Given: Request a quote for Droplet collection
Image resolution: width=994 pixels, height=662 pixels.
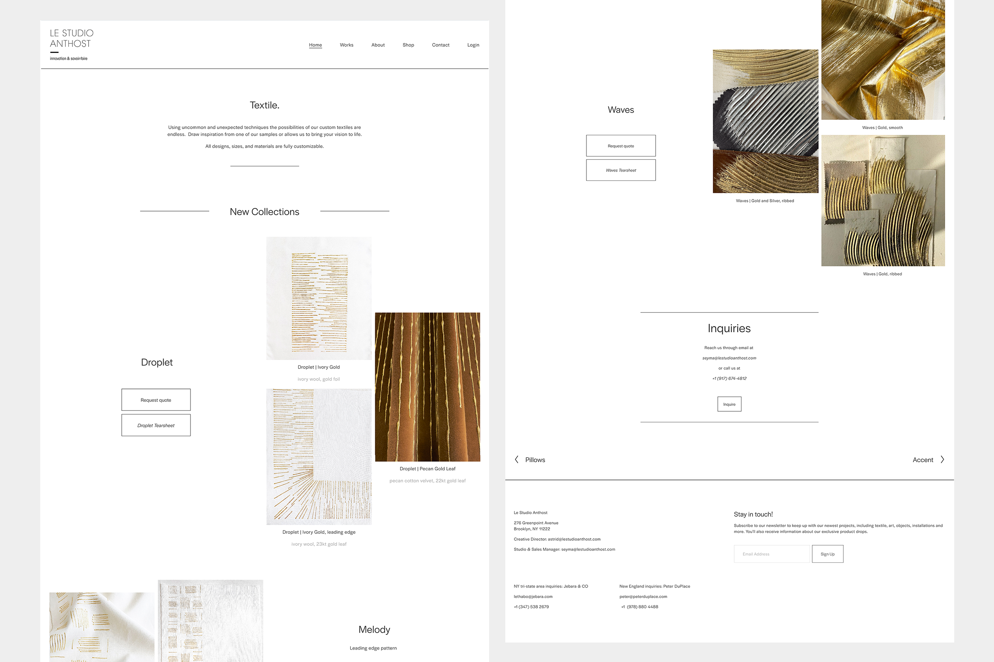Looking at the screenshot, I should coord(156,399).
